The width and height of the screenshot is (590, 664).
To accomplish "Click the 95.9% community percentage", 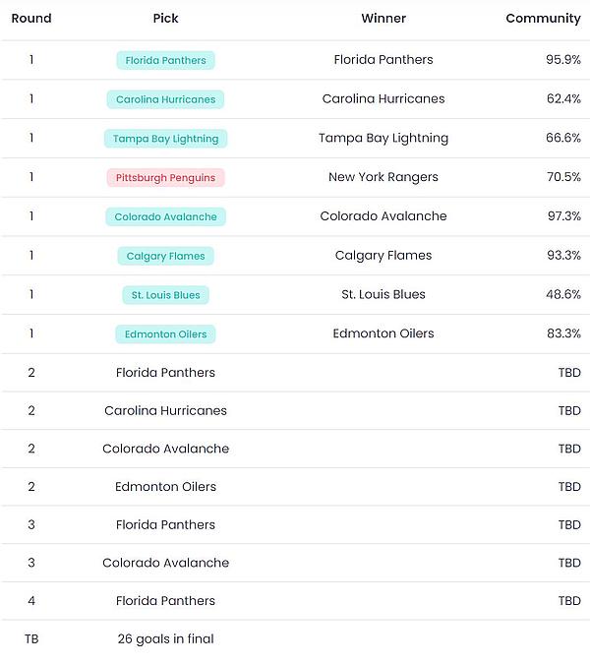I will click(x=562, y=60).
